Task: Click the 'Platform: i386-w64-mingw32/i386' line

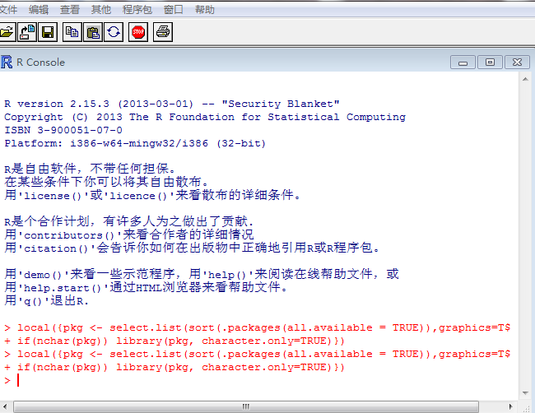Action: (135, 143)
